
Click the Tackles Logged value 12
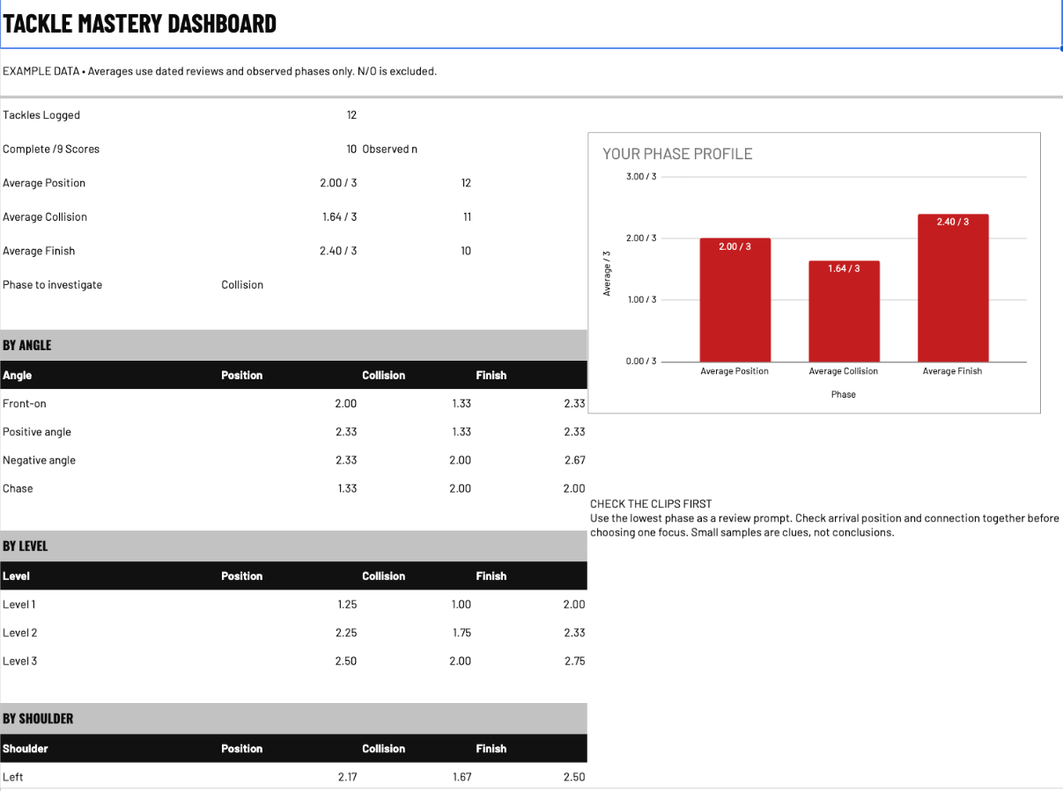pos(351,115)
